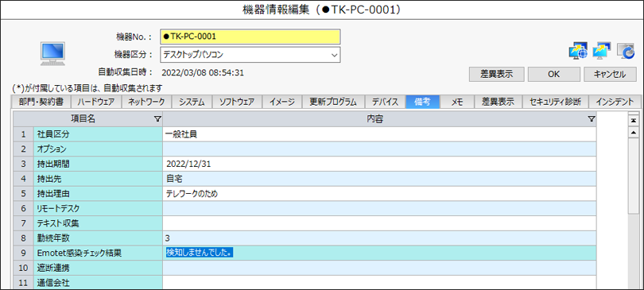Select the リモートデスク row label

pos(98,208)
